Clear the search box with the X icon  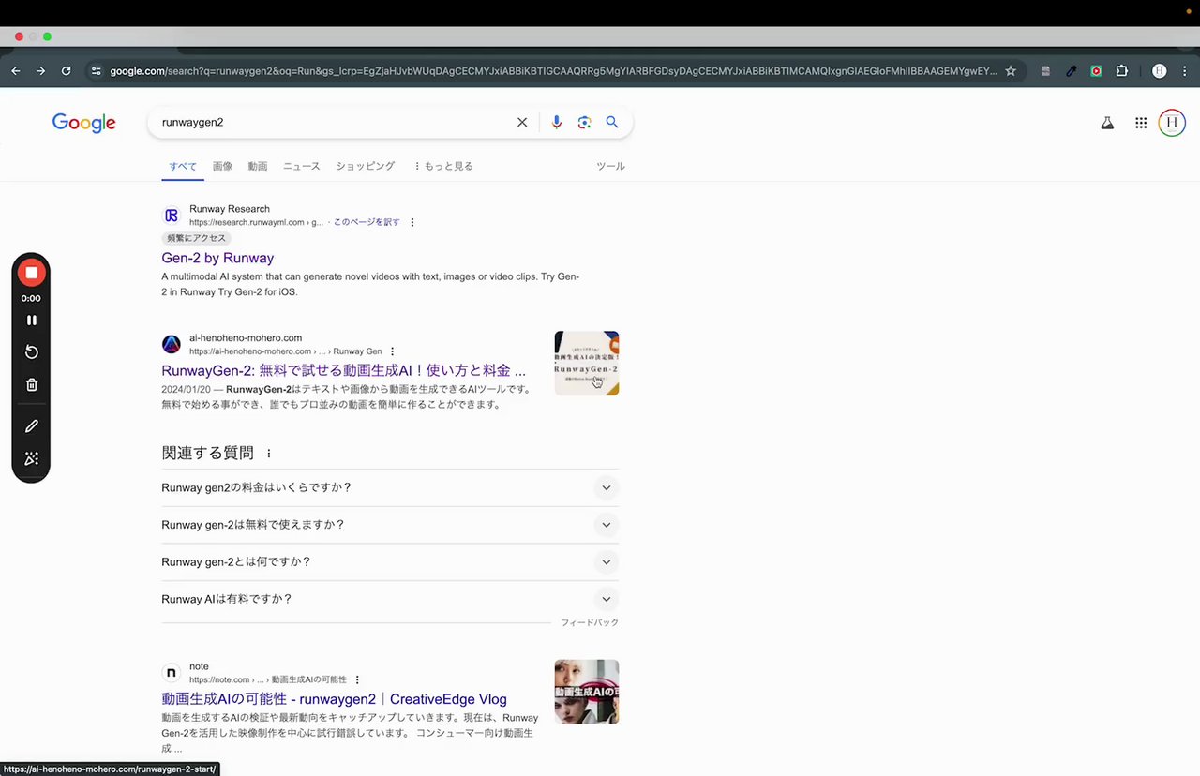click(x=522, y=122)
